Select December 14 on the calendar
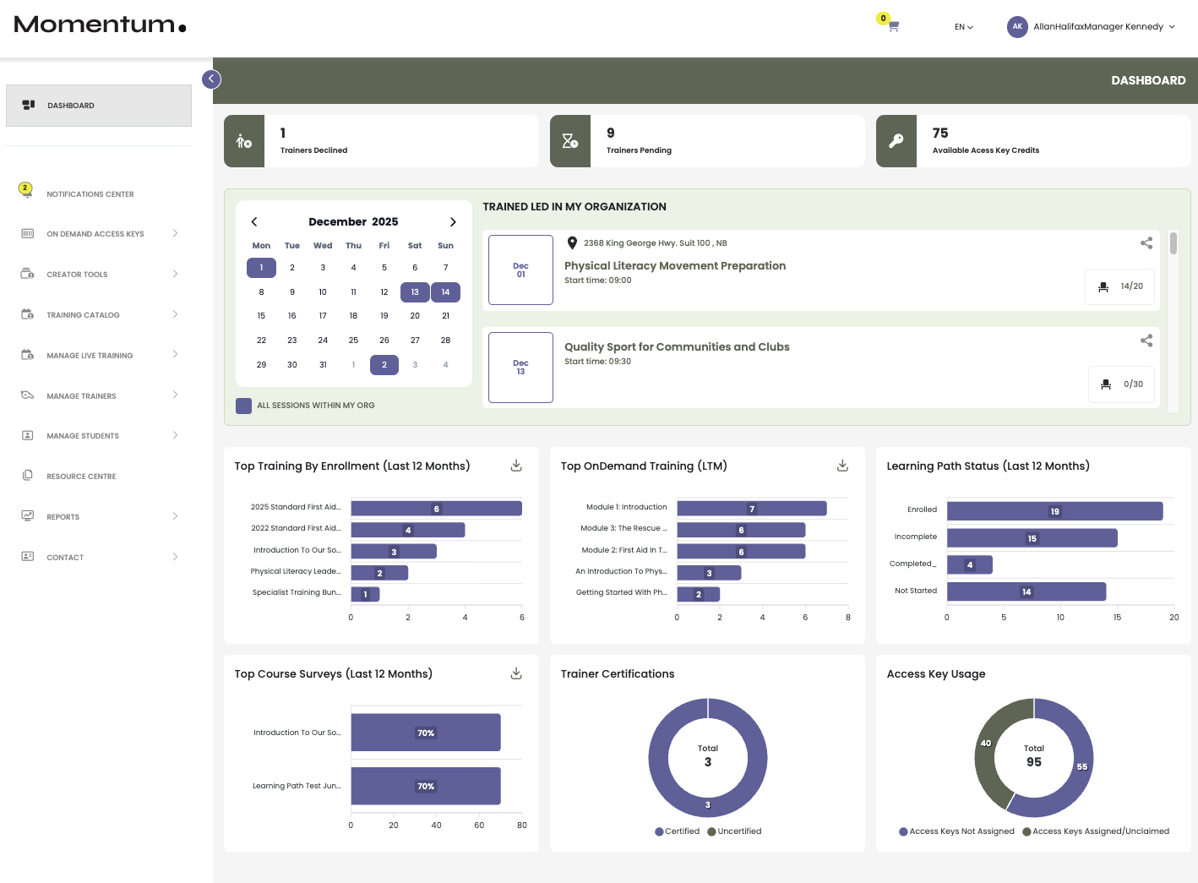1198x883 pixels. [x=445, y=292]
